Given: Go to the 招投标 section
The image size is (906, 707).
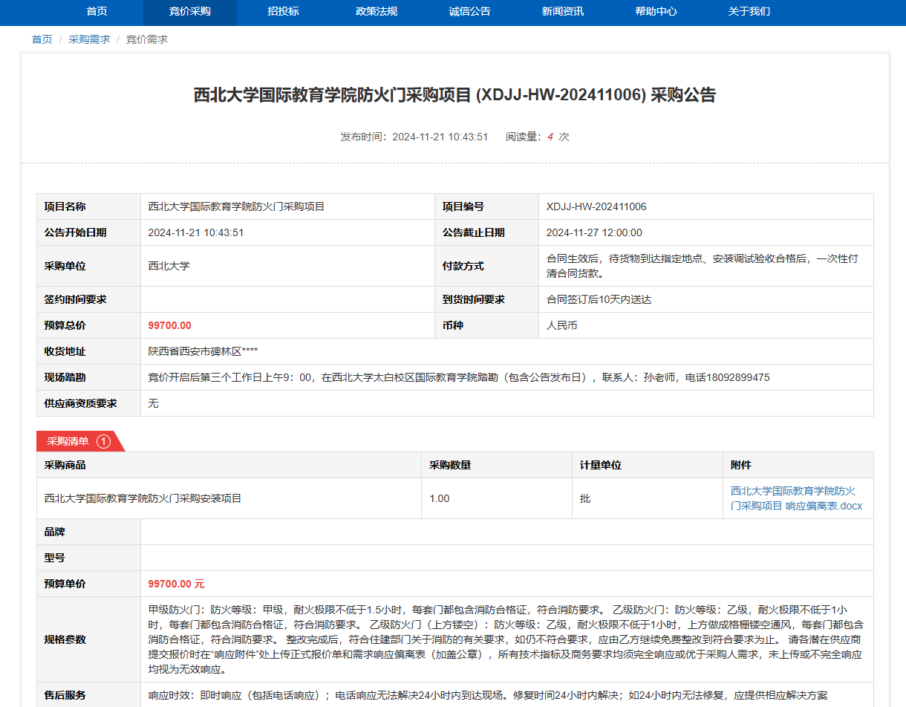Looking at the screenshot, I should click(283, 11).
